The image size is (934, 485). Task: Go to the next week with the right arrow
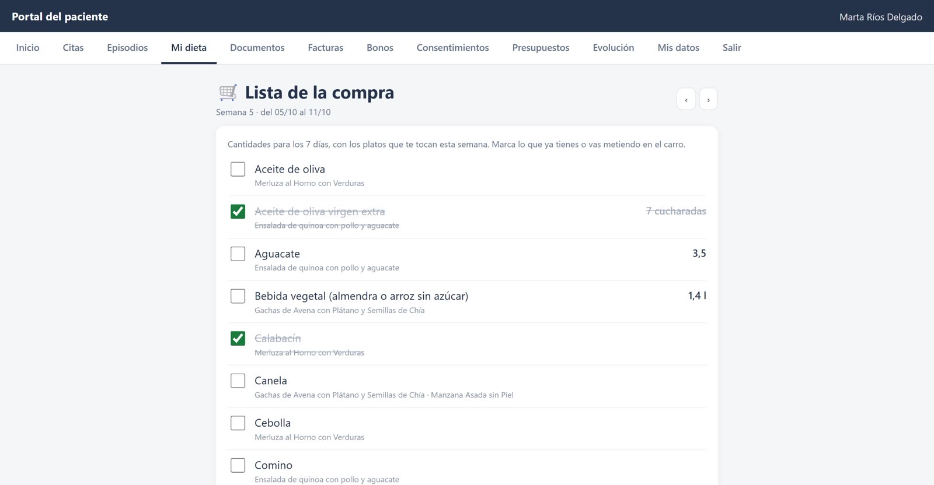(708, 99)
